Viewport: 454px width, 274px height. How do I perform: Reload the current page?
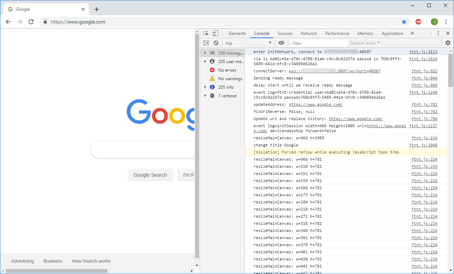(31, 22)
